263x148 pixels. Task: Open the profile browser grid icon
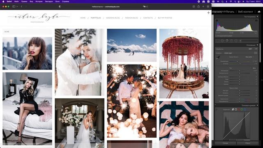[x=256, y=53]
